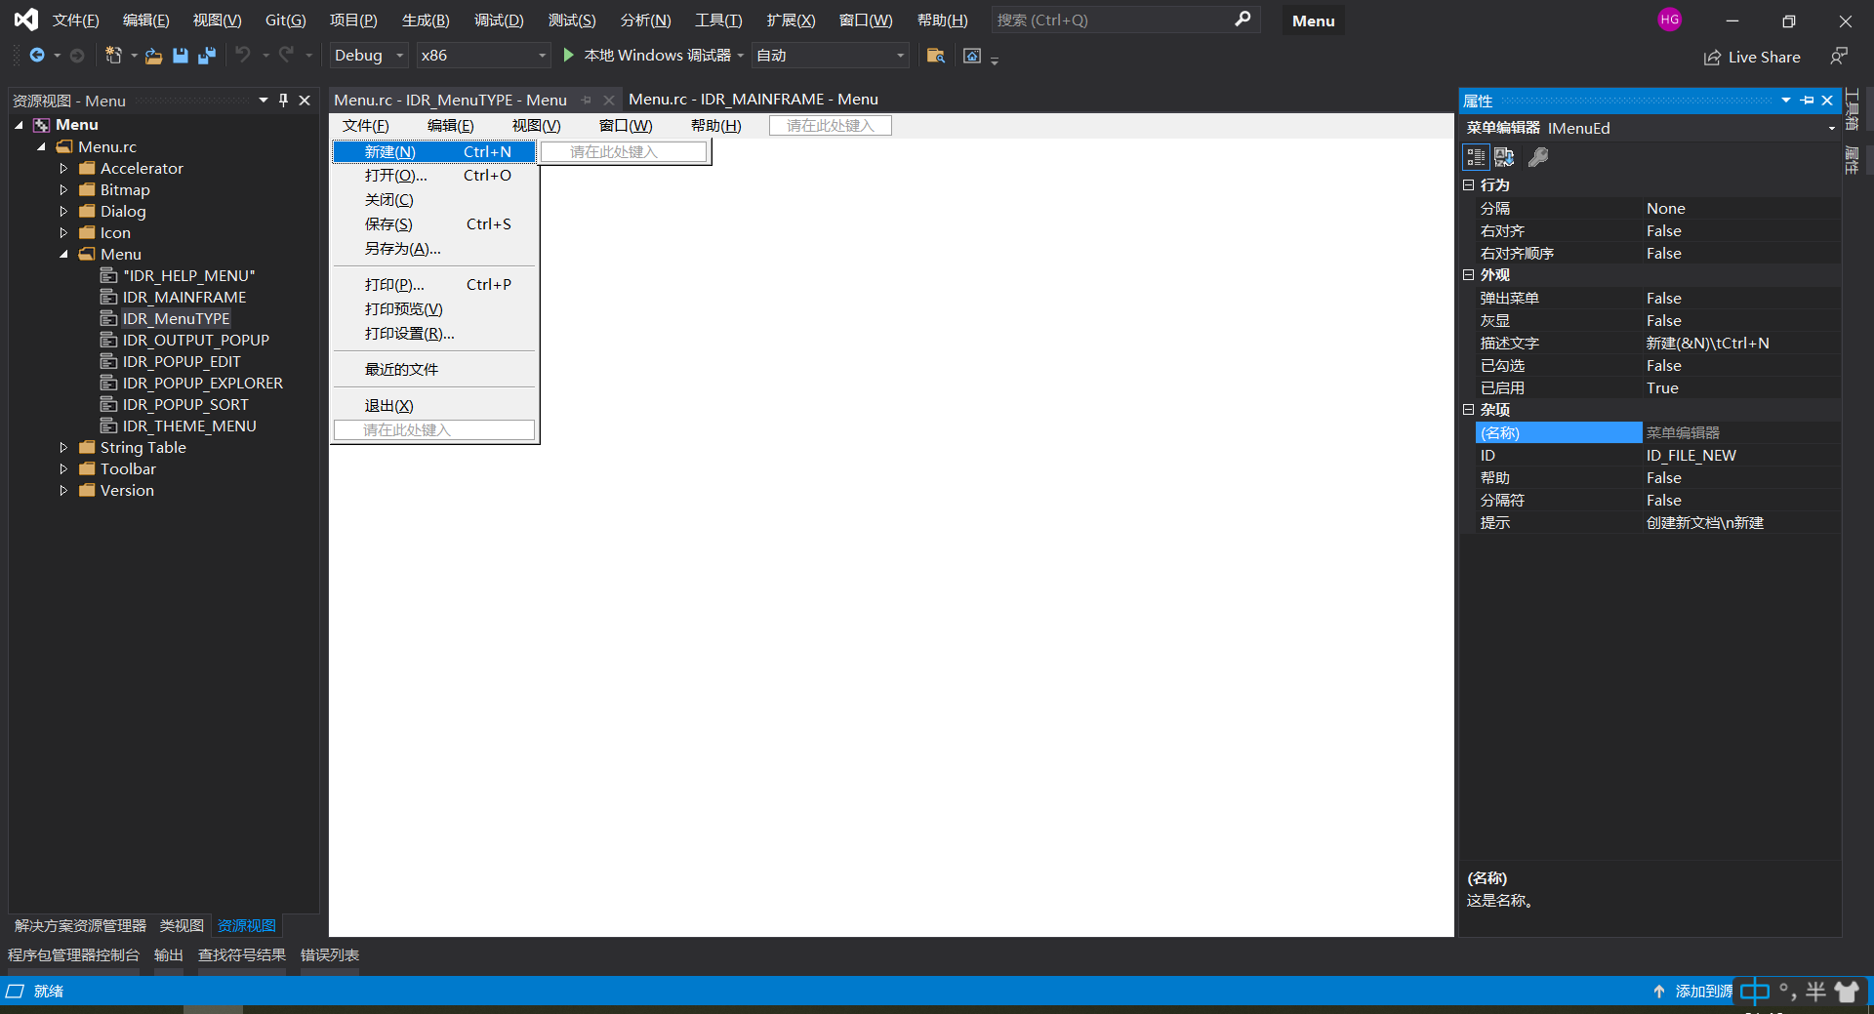Select categorized view in Properties panel

tap(1476, 157)
